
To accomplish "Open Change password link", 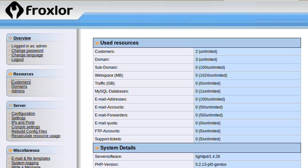I will (27, 51).
